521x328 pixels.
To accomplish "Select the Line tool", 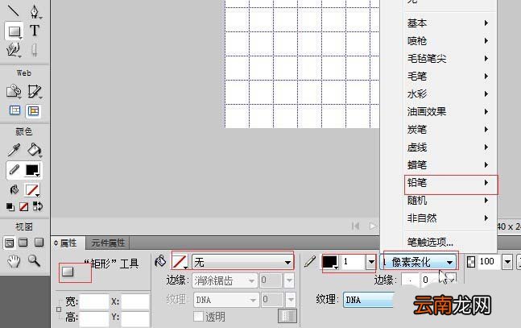I will [x=14, y=10].
